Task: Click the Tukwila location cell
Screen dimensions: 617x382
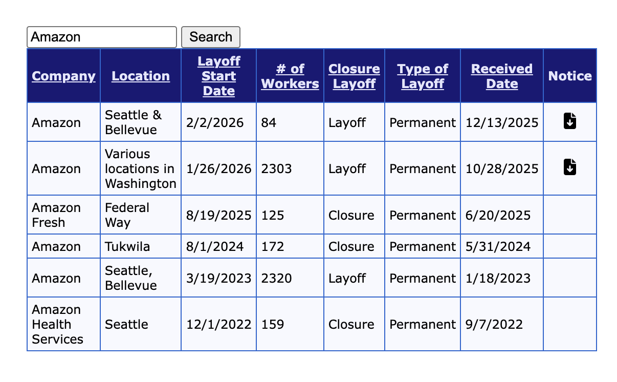Action: point(127,247)
